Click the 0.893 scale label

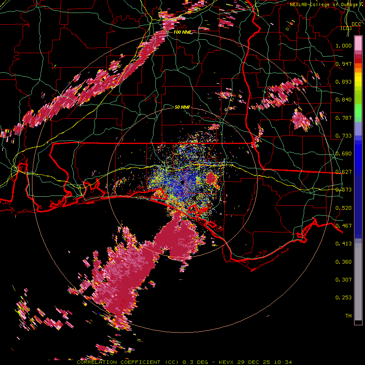click(x=344, y=82)
